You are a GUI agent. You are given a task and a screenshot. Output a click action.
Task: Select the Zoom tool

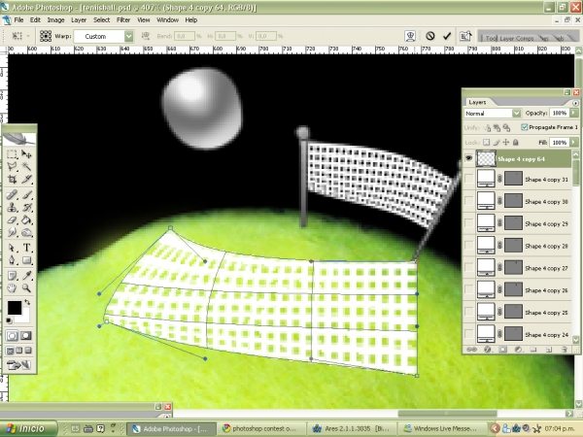(x=26, y=288)
